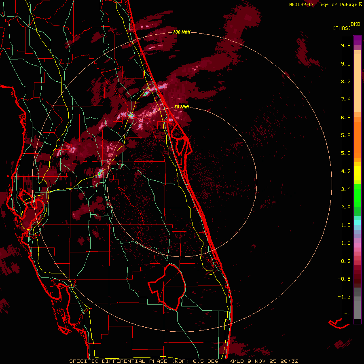This screenshot has height=364, width=364.
Task: Click the 50 NMI range ring label
Action: pyautogui.click(x=182, y=107)
